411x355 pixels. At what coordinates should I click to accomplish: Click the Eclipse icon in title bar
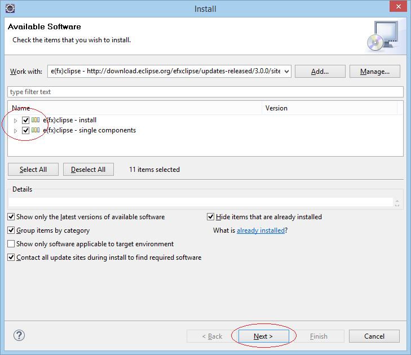pyautogui.click(x=10, y=8)
